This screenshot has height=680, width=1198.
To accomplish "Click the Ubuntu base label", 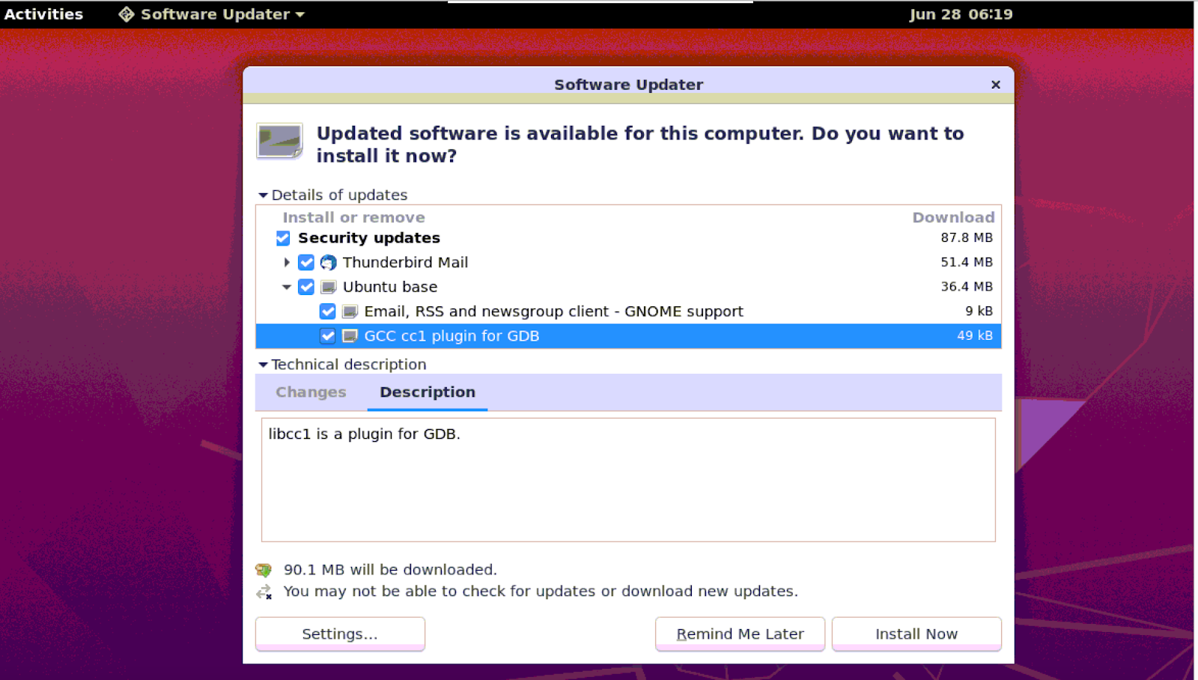I will 390,287.
